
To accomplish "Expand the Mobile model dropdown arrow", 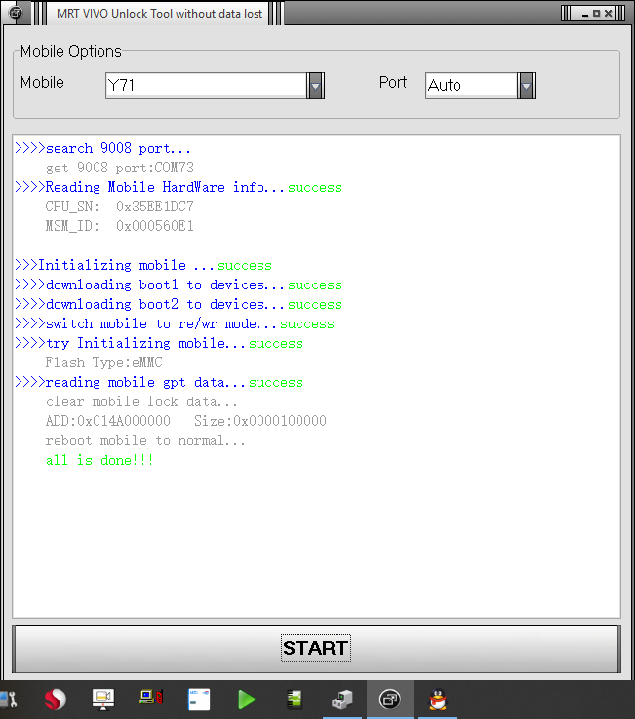I will (315, 86).
